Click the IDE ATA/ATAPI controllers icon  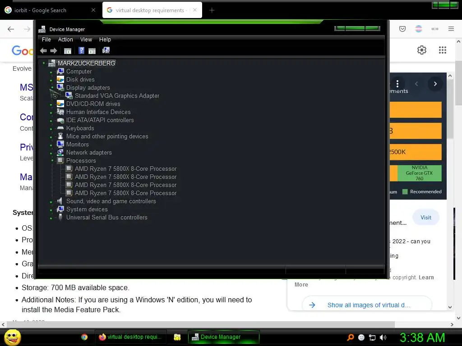tap(60, 120)
